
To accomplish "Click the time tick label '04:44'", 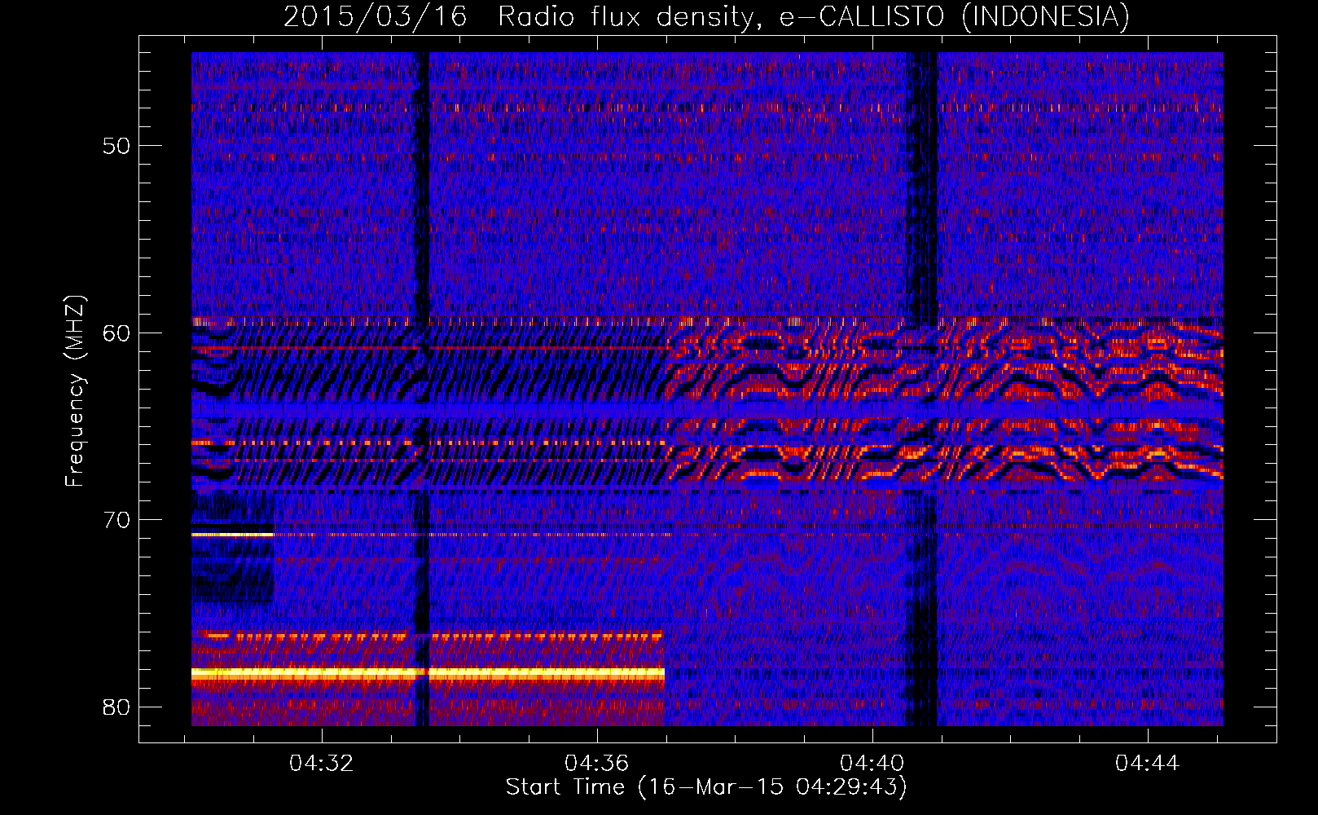I will click(x=1147, y=764).
